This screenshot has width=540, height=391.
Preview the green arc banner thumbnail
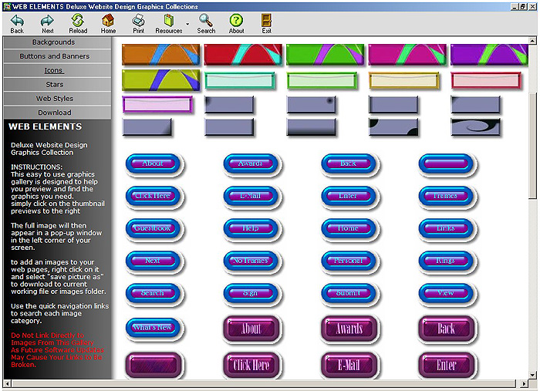click(x=325, y=55)
